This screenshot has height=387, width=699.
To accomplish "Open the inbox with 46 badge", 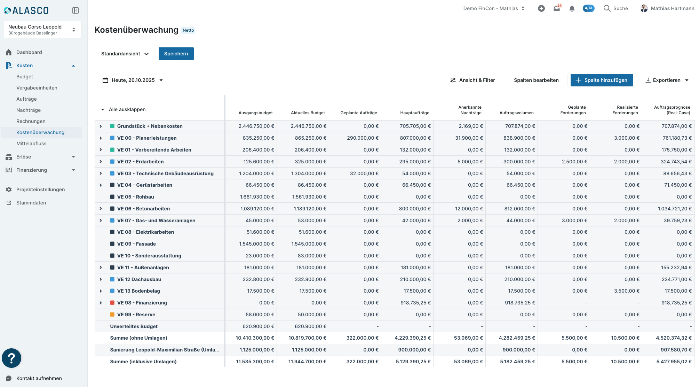I will [x=557, y=8].
